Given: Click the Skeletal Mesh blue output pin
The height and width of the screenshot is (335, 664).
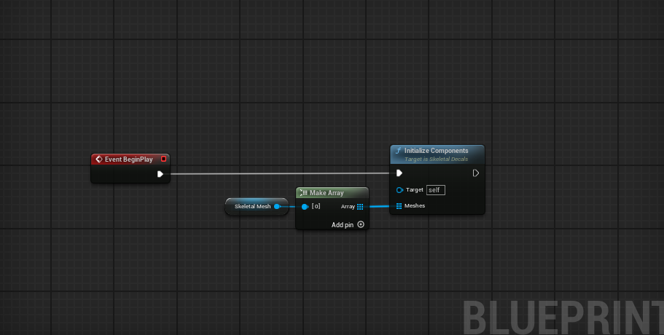Looking at the screenshot, I should [x=276, y=206].
